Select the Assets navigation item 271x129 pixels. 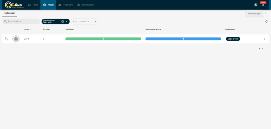[x=48, y=5]
